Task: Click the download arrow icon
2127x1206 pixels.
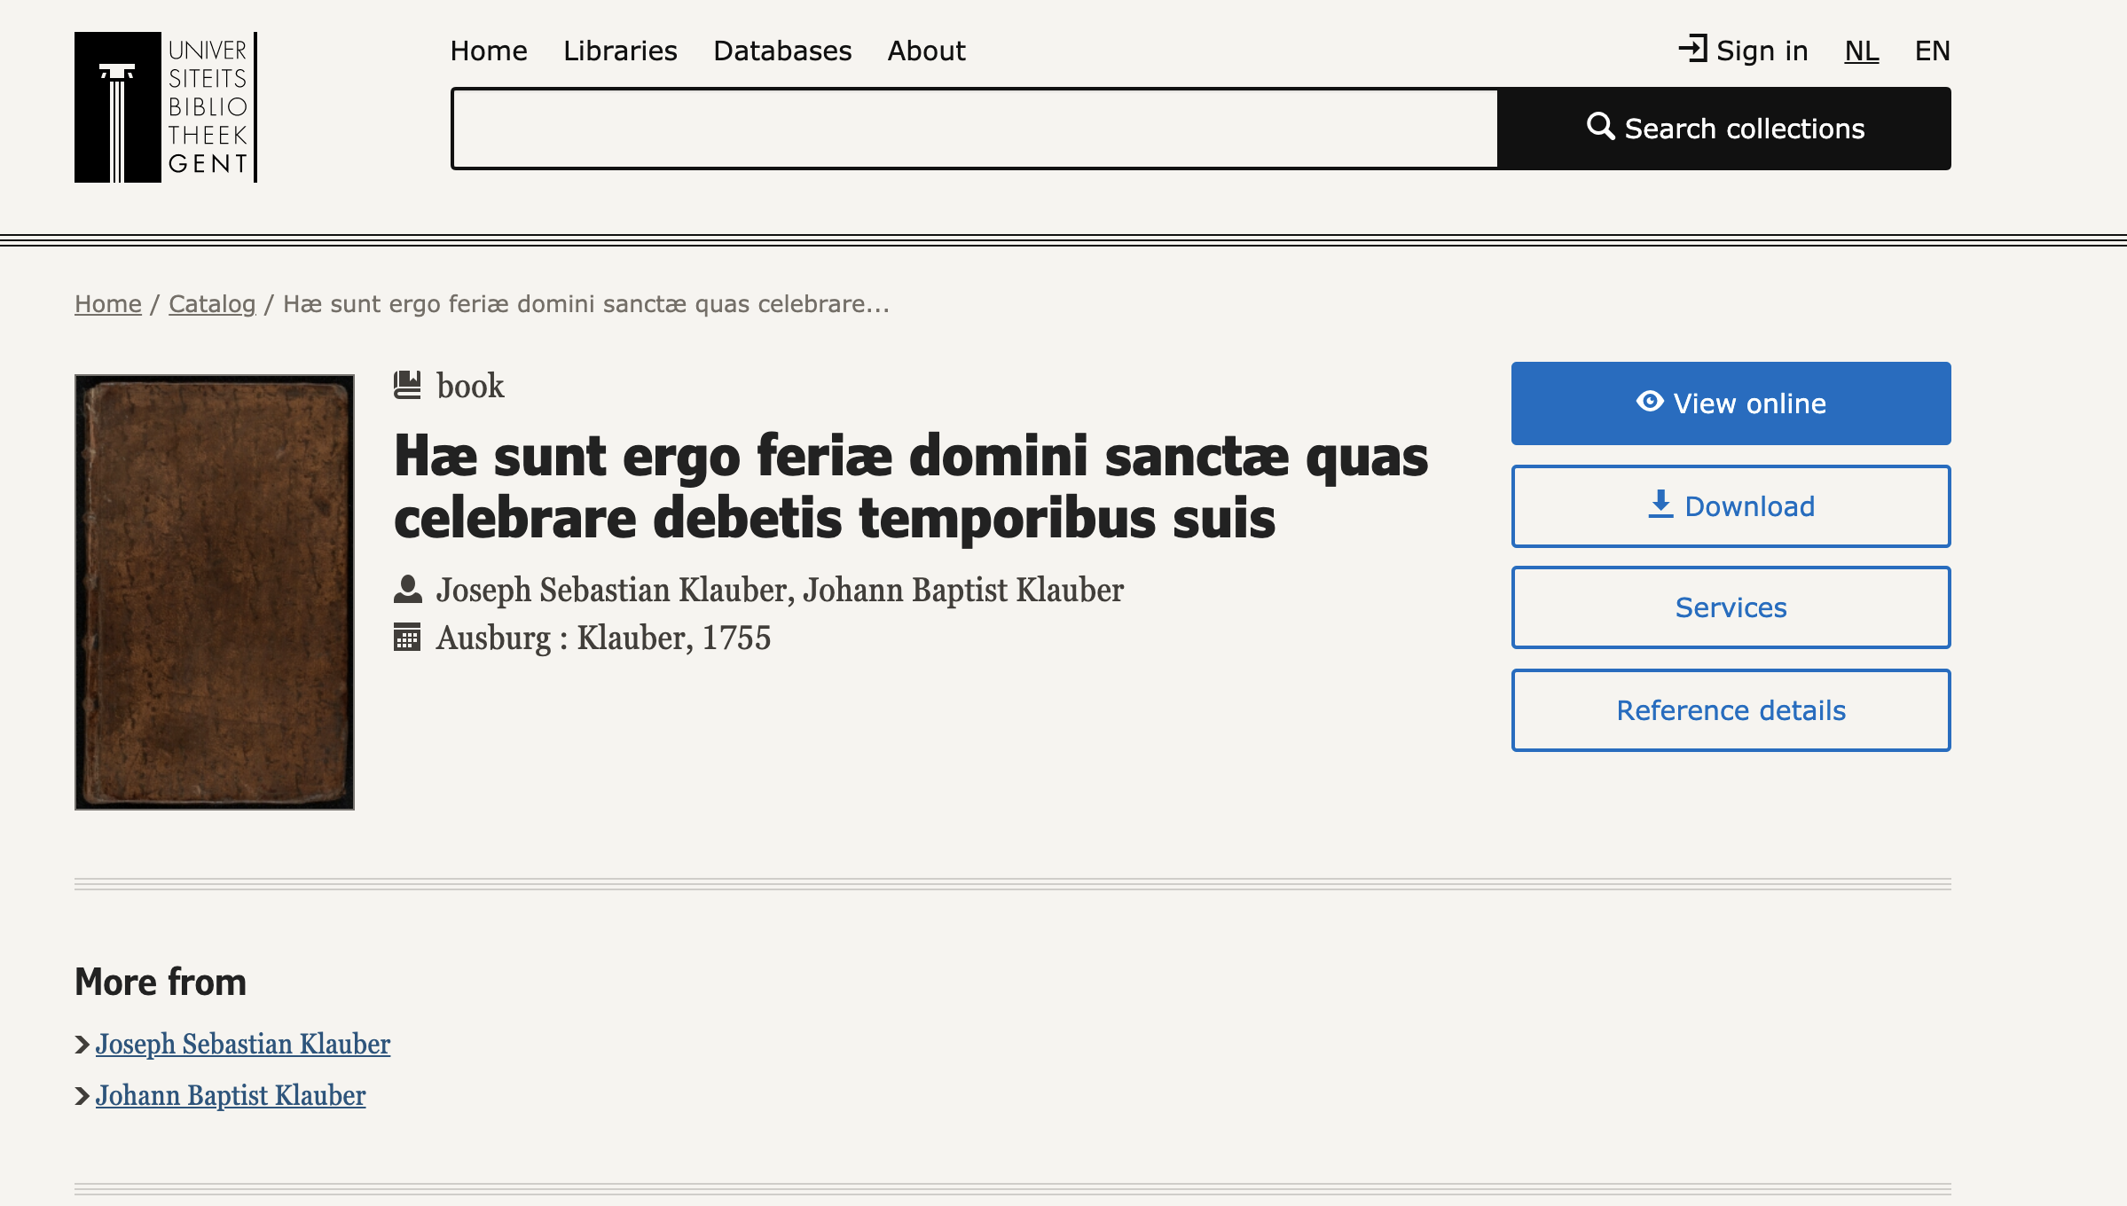Action: click(x=1660, y=505)
